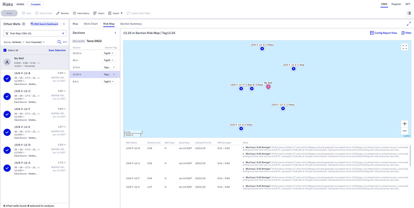Switch to the Stick Chart tab

[x=90, y=24]
